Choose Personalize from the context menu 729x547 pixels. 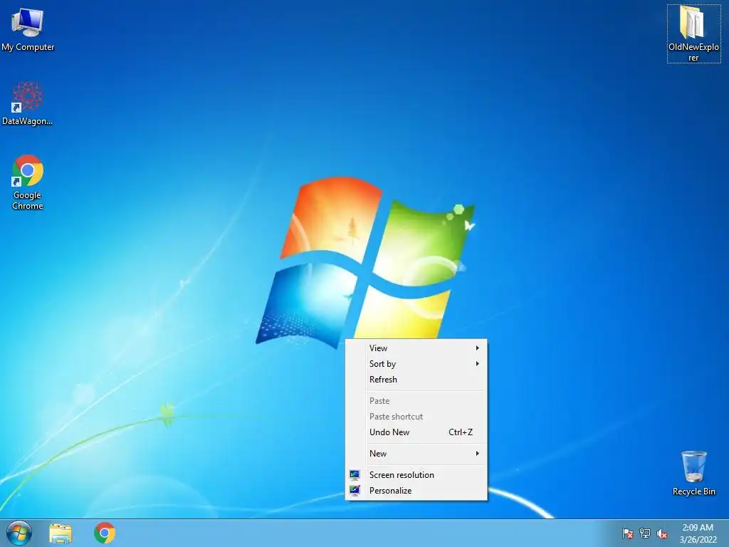(416, 491)
